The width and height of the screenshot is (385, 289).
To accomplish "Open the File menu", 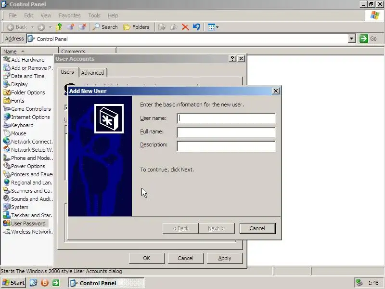I will coord(13,15).
